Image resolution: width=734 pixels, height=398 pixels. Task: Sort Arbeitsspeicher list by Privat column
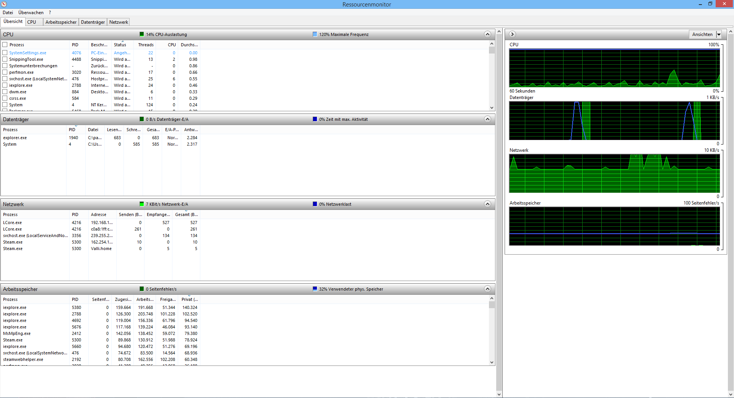click(190, 299)
